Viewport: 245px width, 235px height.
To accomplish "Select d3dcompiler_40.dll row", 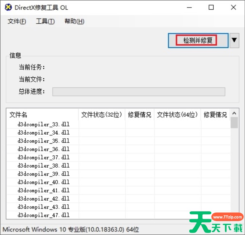I will pos(118,182).
